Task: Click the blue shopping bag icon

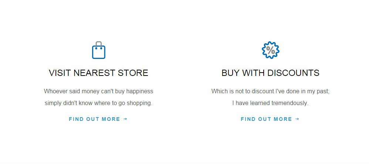Action: tap(99, 50)
